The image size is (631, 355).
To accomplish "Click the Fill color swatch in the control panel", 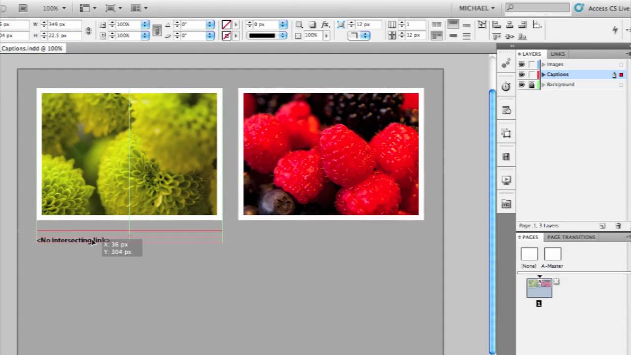I will click(x=226, y=25).
